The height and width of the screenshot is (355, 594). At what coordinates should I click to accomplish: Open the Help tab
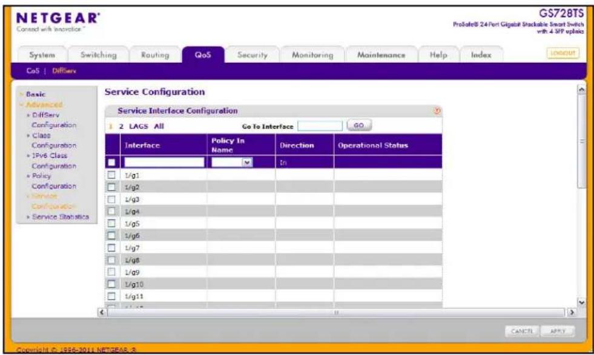click(438, 55)
